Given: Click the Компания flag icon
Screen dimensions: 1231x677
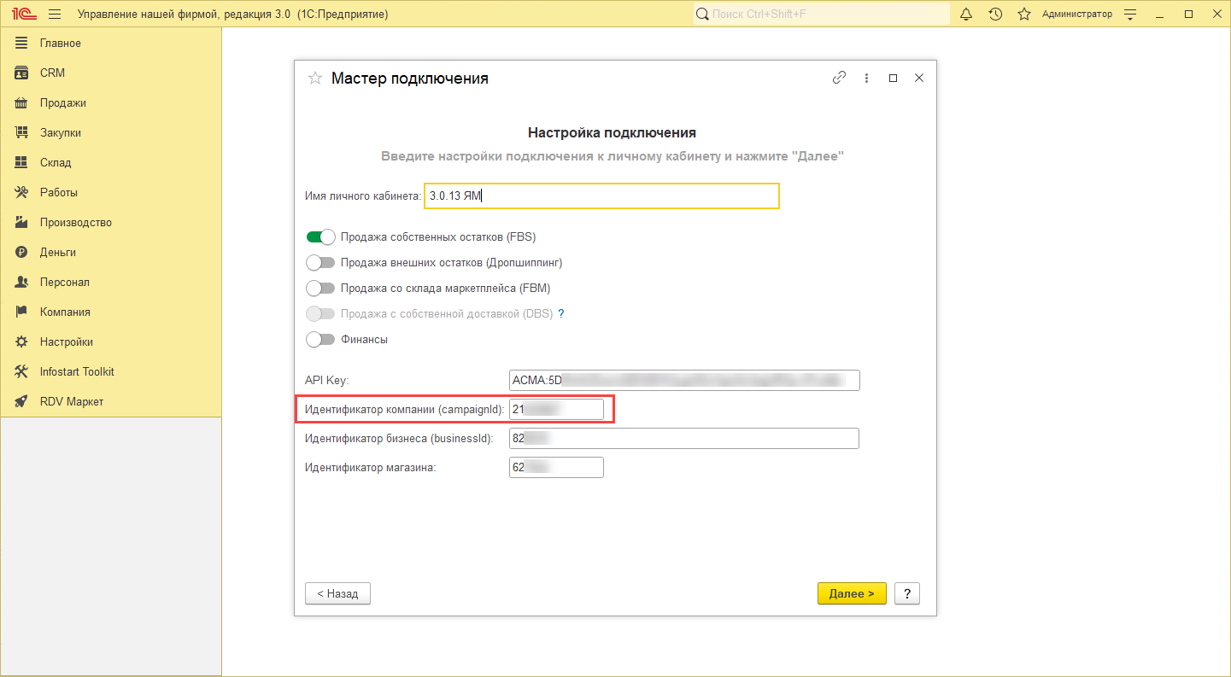Looking at the screenshot, I should coord(22,312).
